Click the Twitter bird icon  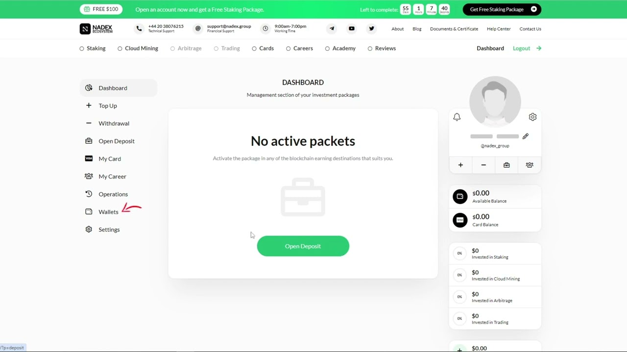371,28
